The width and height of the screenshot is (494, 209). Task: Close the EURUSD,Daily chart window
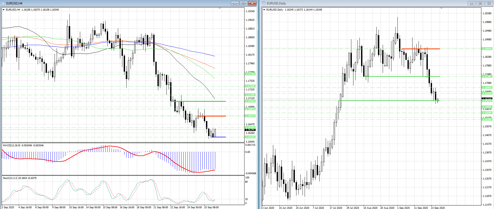click(x=489, y=3)
